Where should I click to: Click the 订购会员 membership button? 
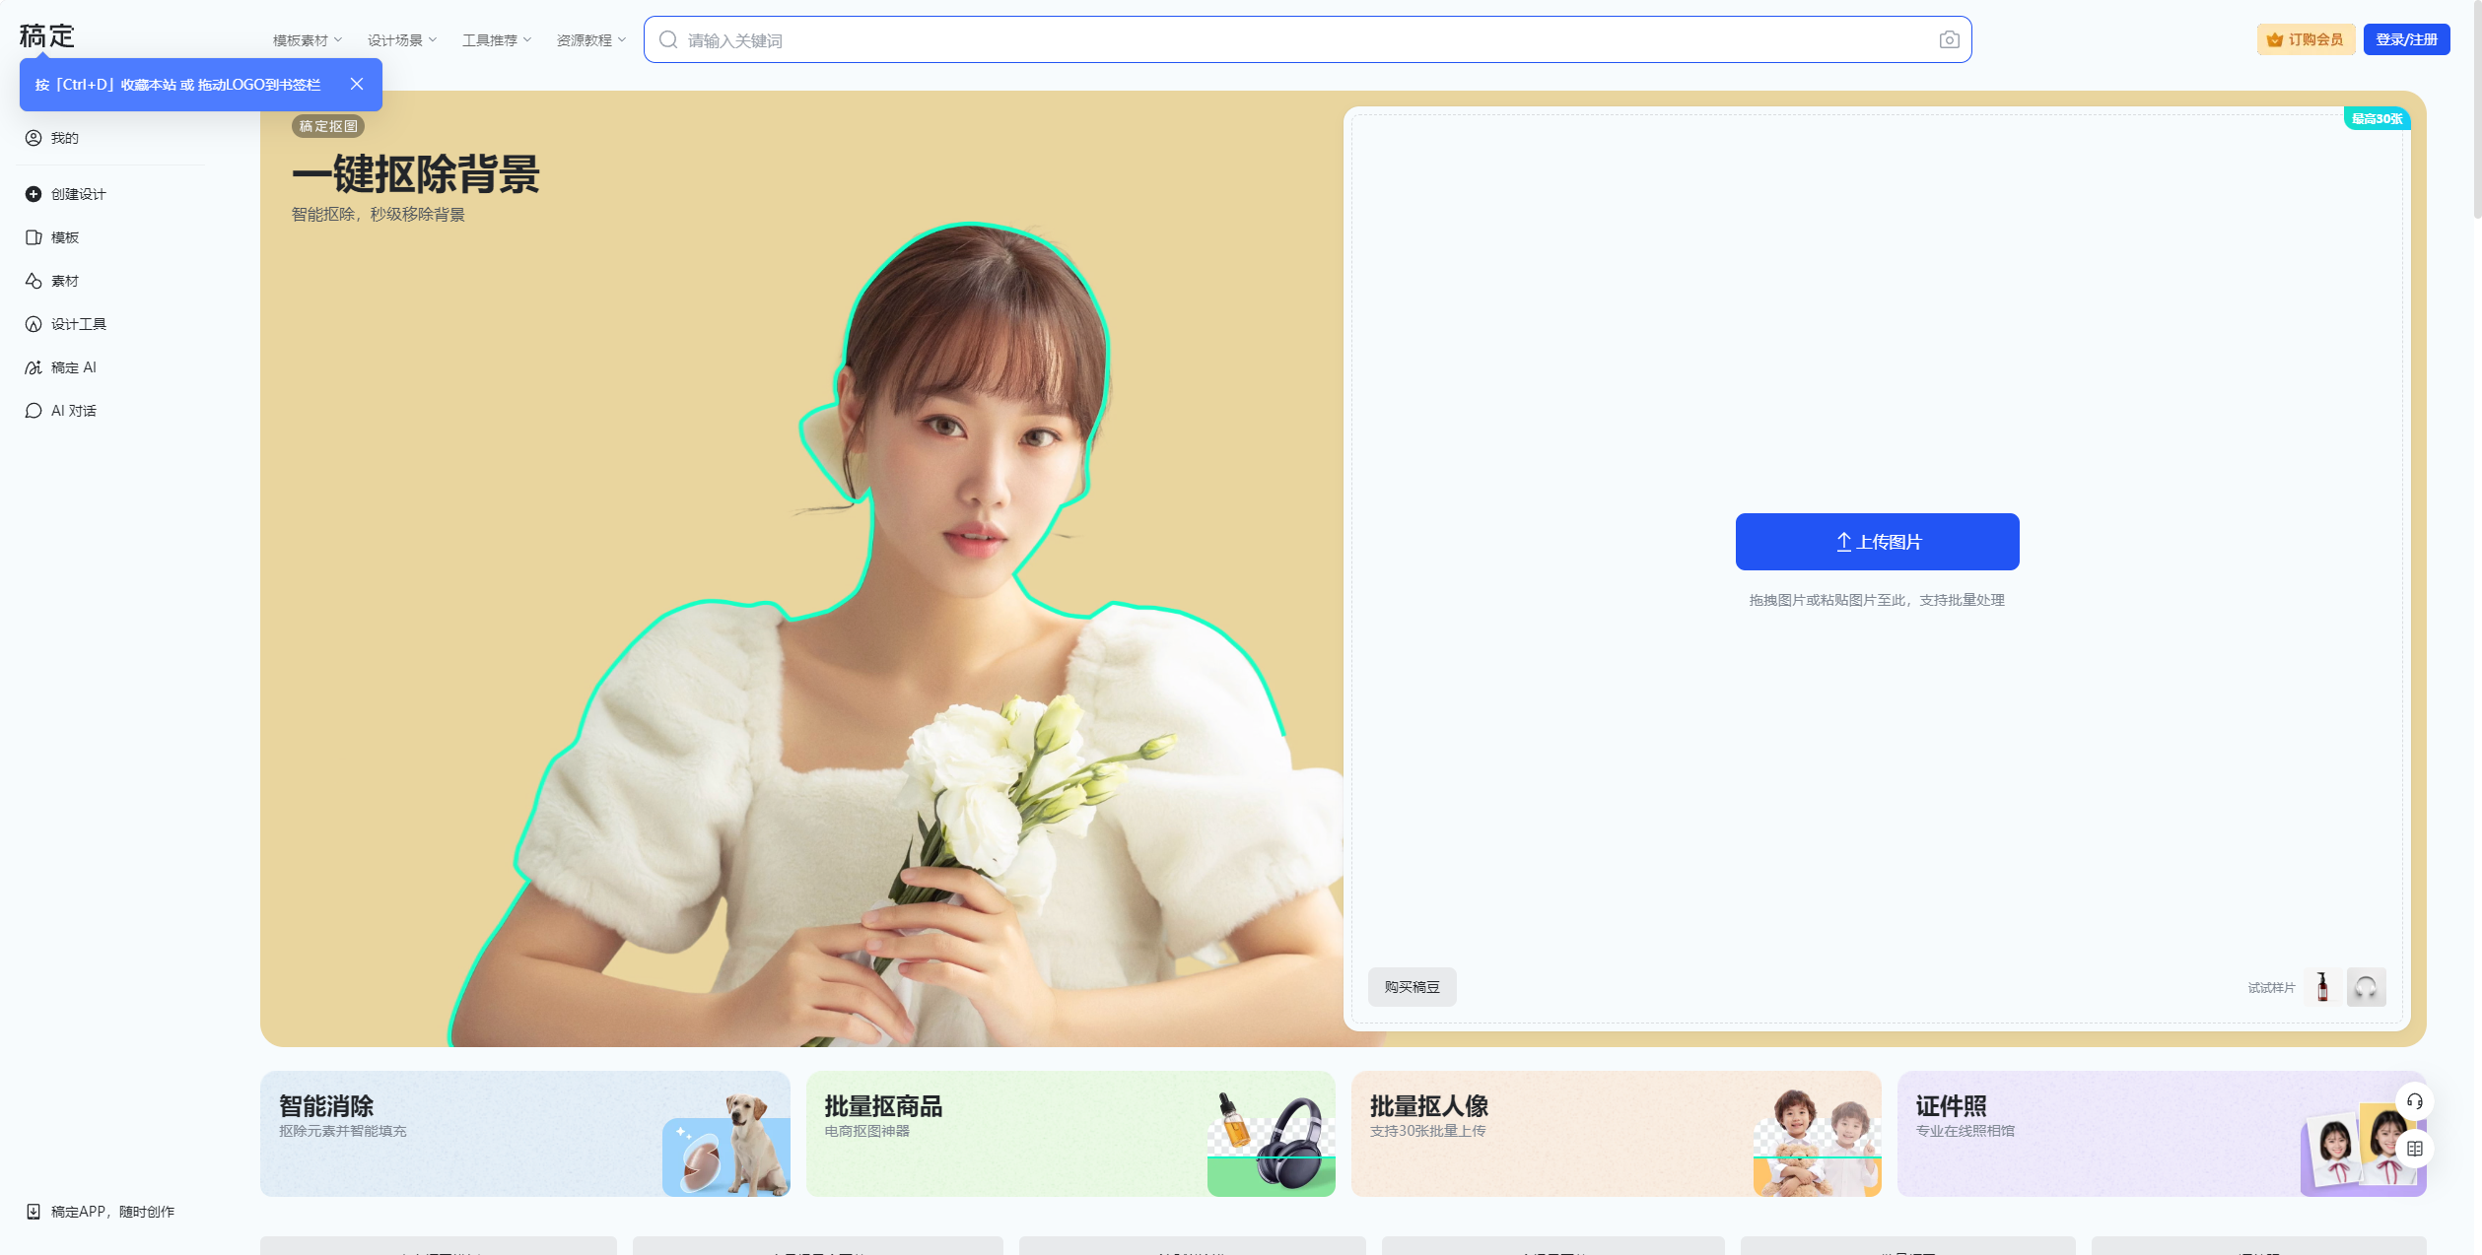pos(2305,39)
